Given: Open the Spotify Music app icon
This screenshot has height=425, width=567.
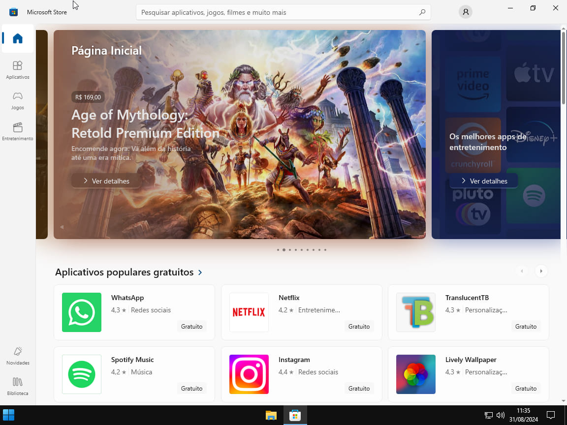Looking at the screenshot, I should (x=81, y=374).
